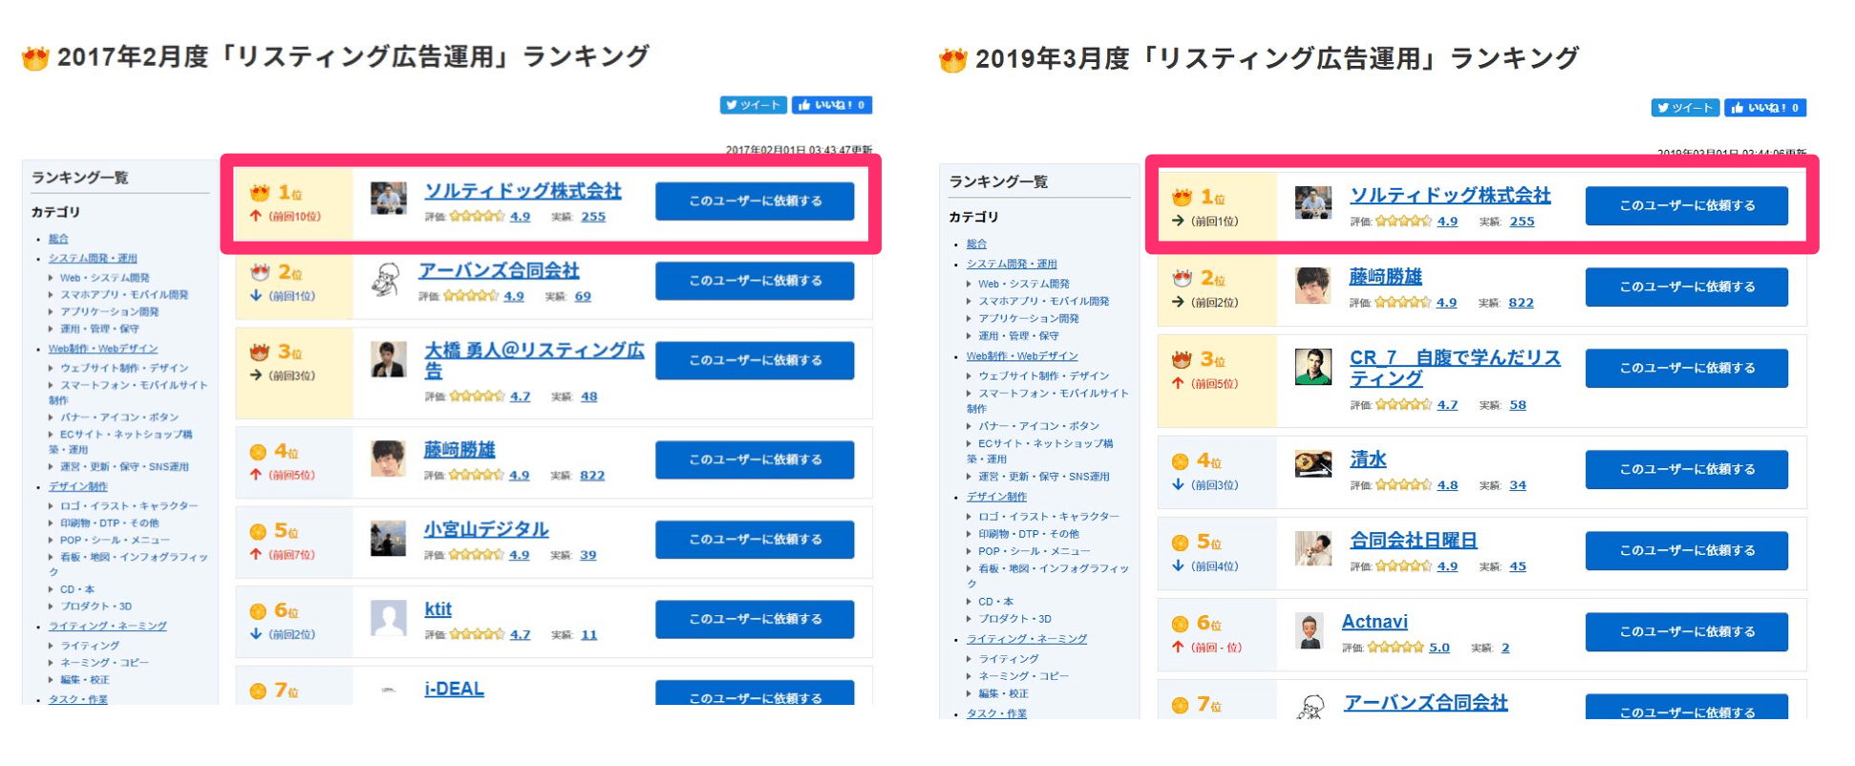The width and height of the screenshot is (1855, 766).
Task: Select アプリケーション開発 in the 2019 sidebar
Action: coord(1028,319)
